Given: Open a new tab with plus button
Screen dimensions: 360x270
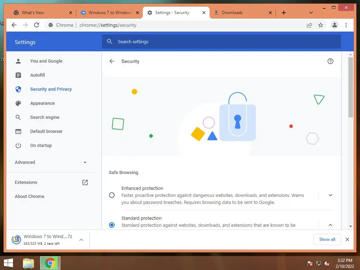Looking at the screenshot, I should 284,13.
